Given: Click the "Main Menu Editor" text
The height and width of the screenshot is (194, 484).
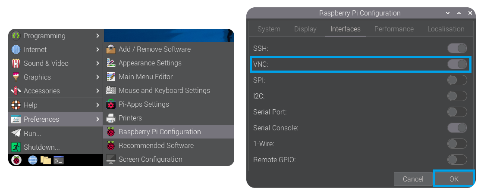Looking at the screenshot, I should point(146,77).
